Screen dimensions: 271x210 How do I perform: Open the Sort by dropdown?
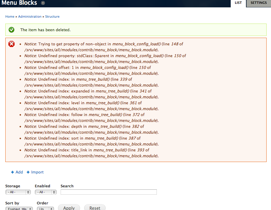click(19, 208)
